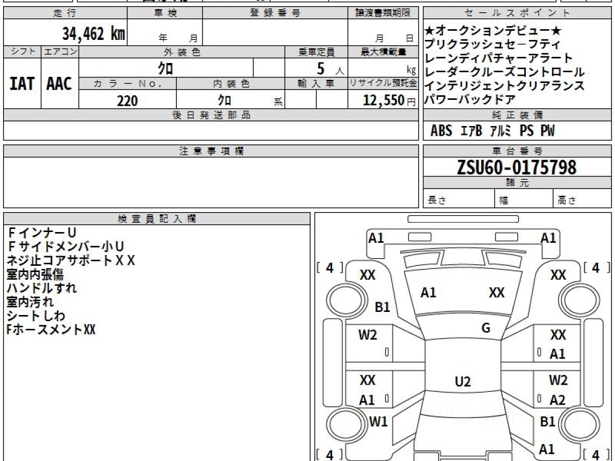
Task: Select the AAC air conditioner value
Action: point(59,83)
